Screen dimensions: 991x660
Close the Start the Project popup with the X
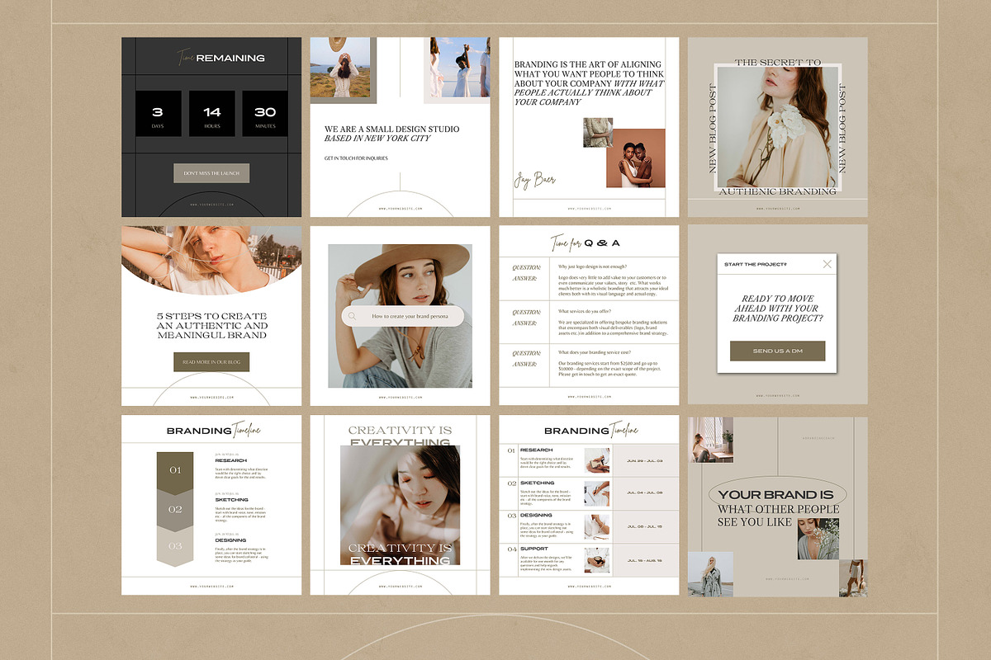(x=827, y=264)
